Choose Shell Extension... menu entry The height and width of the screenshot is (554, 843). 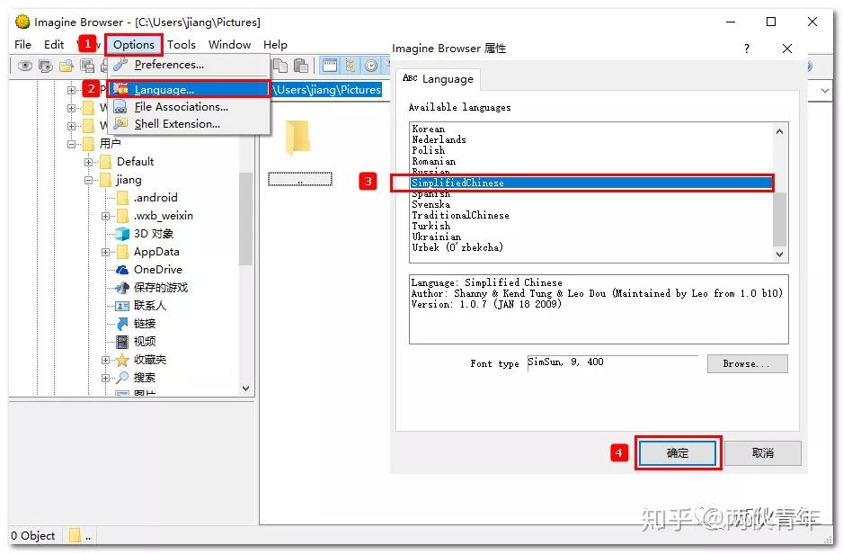tap(189, 124)
